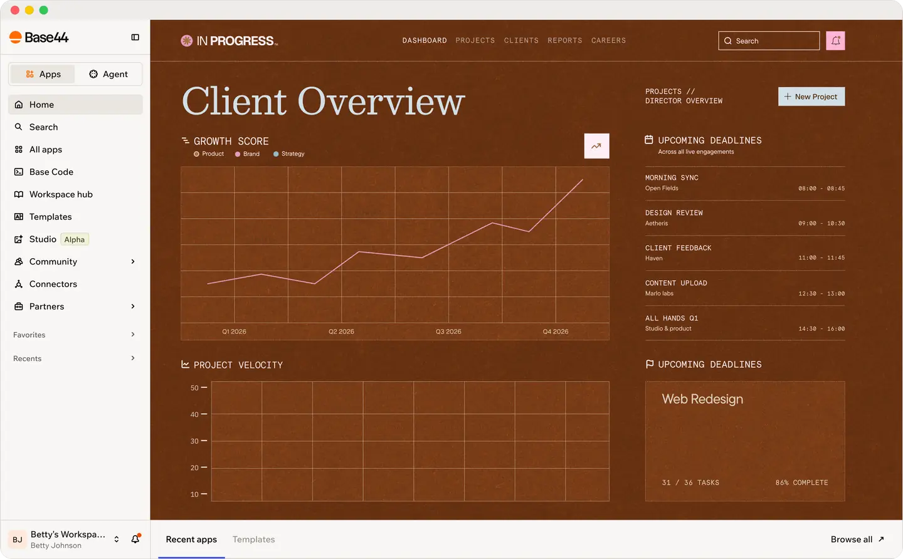Viewport: 903px width, 559px height.
Task: Open the Reports nav item
Action: [565, 41]
